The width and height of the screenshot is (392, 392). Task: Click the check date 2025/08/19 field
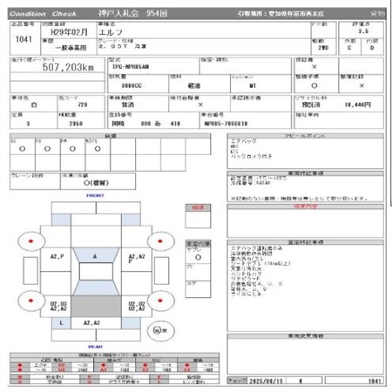(x=266, y=381)
